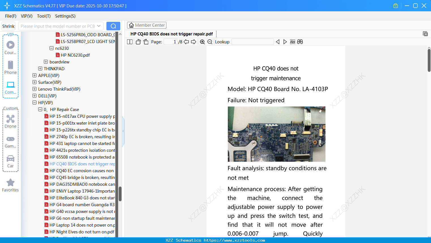The image size is (431, 243).
Task: Click the Abi text selection icon
Action: pyautogui.click(x=293, y=42)
